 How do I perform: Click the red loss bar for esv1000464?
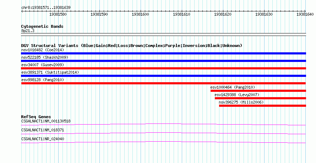[x=258, y=91]
